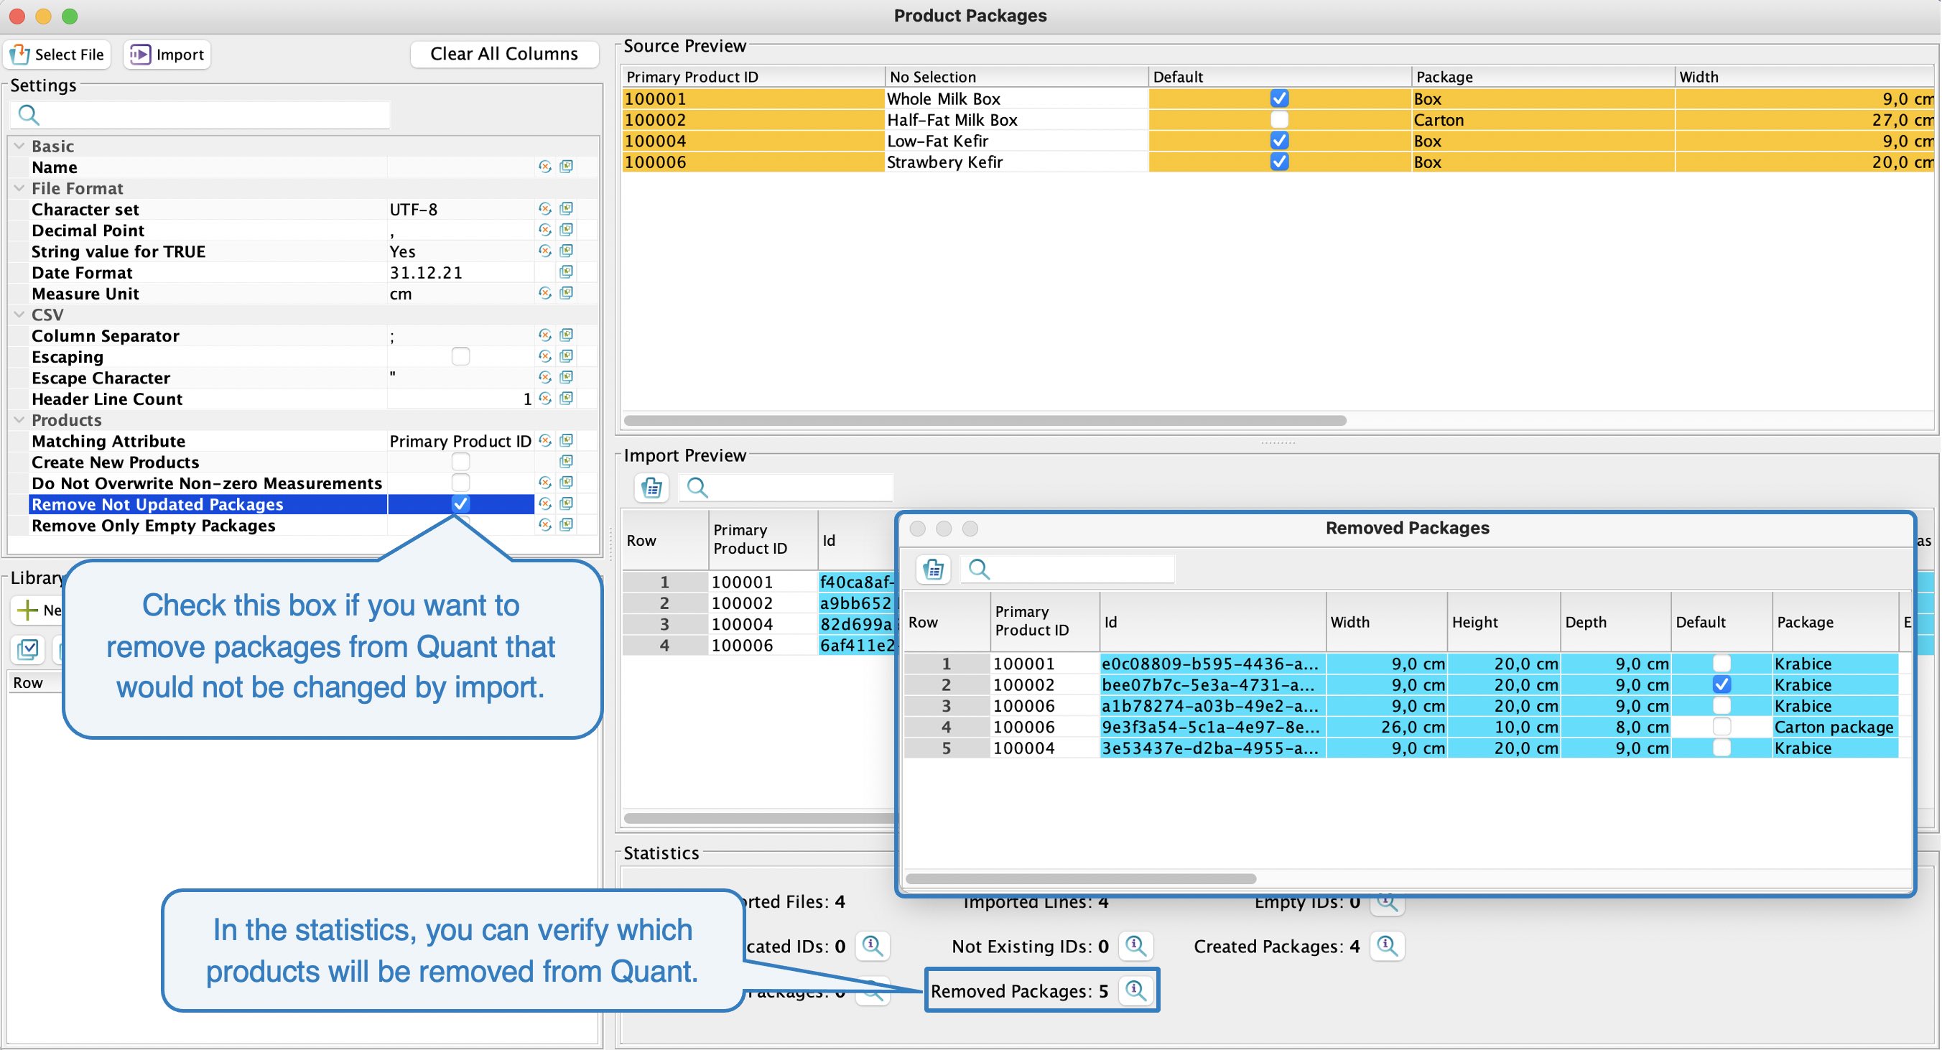The height and width of the screenshot is (1050, 1942).
Task: Collapse the File Format group
Action: [x=19, y=187]
